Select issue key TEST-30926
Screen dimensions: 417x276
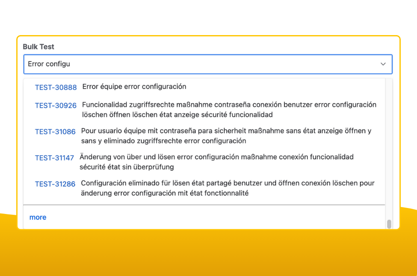coord(56,105)
